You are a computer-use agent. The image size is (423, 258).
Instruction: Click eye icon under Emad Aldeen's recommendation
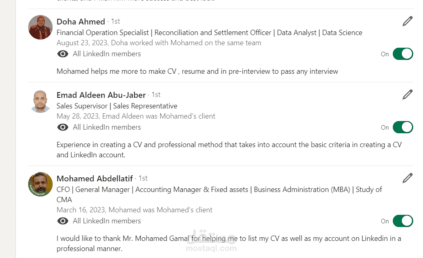pyautogui.click(x=62, y=127)
